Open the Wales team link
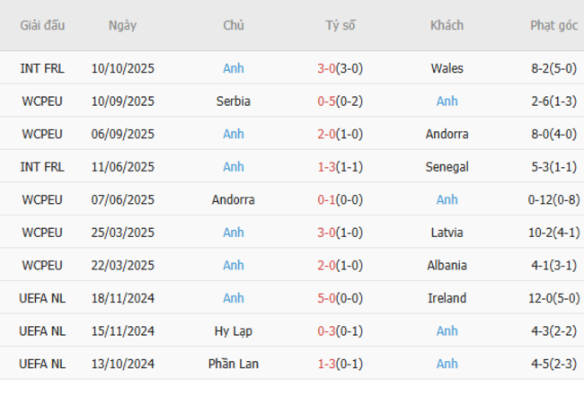Screen dimensions: 584x396 [x=447, y=68]
